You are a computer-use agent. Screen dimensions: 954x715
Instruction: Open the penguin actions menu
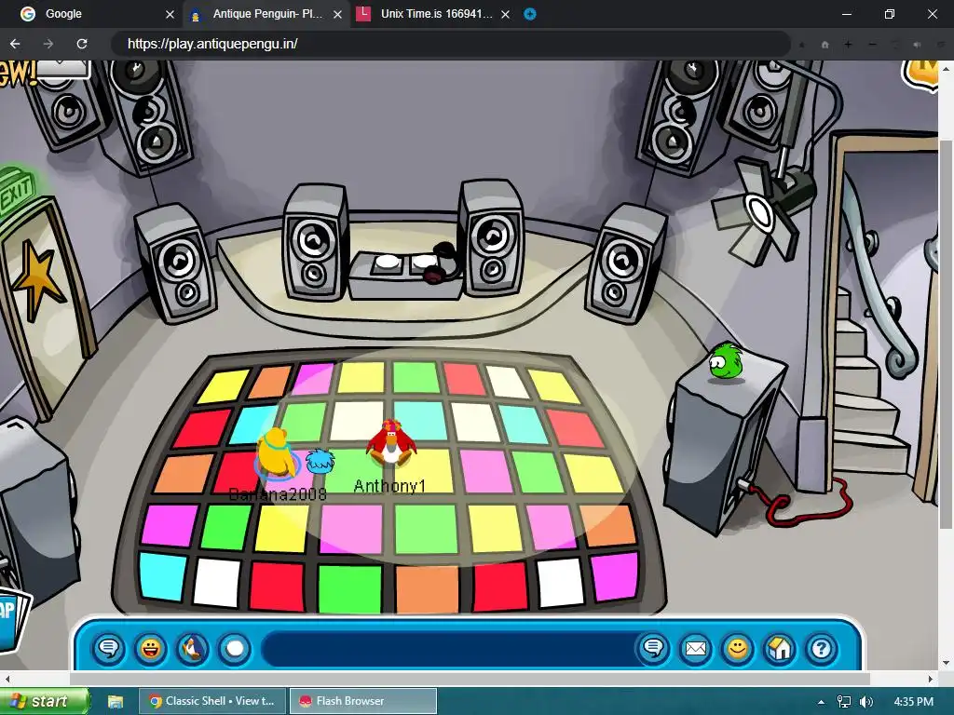(192, 648)
